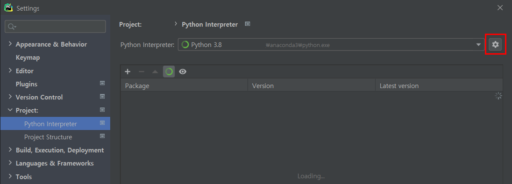Open Python Interpreter dropdown arrow

tap(479, 45)
